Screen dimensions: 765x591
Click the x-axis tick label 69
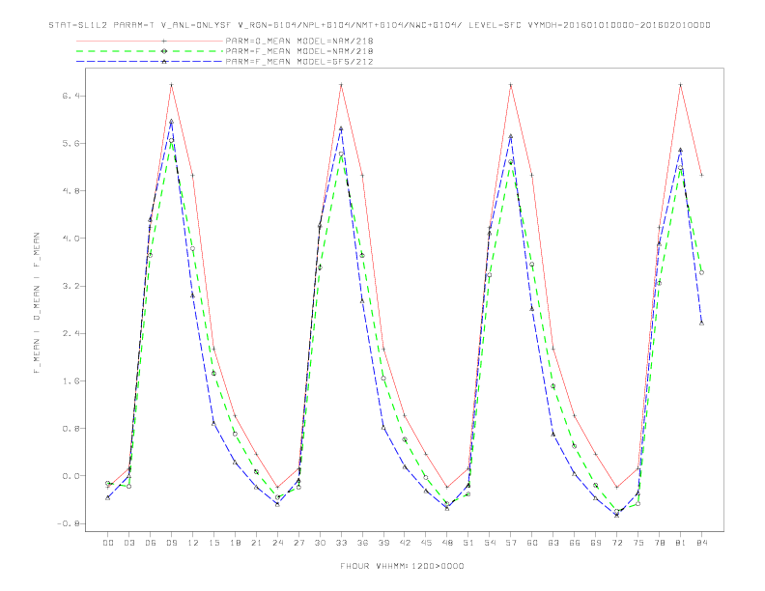(x=596, y=543)
